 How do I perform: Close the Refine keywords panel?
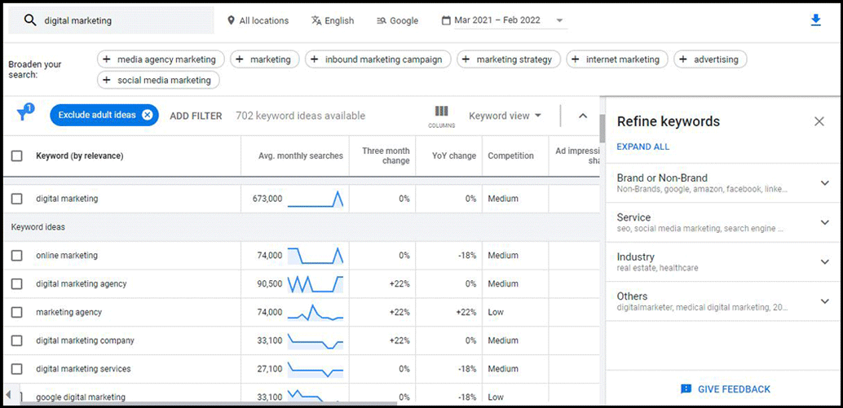tap(819, 121)
